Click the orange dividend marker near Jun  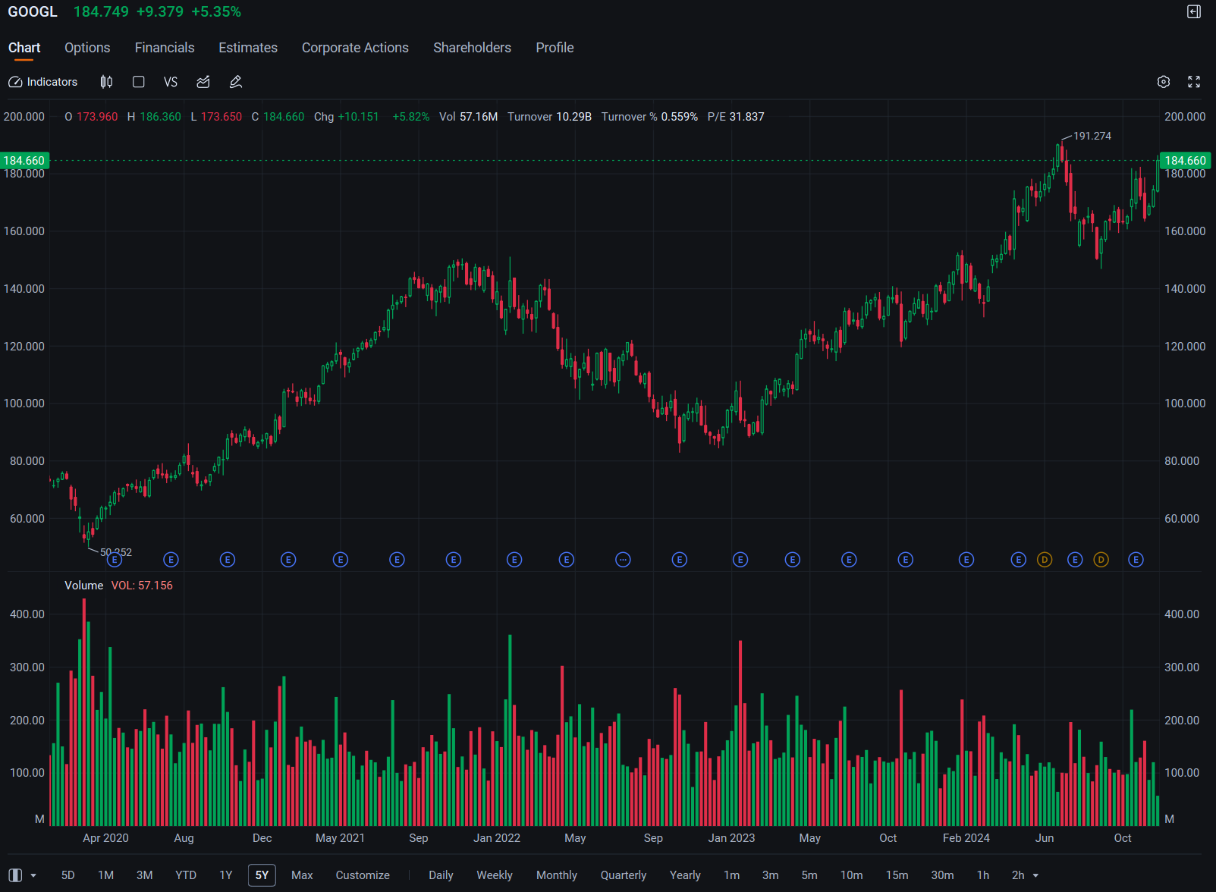point(1045,560)
